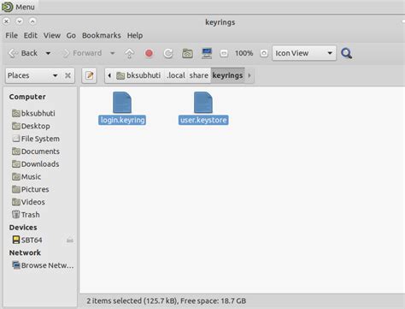Image resolution: width=405 pixels, height=309 pixels.
Task: Open the Icon View mode dropdown
Action: point(304,53)
